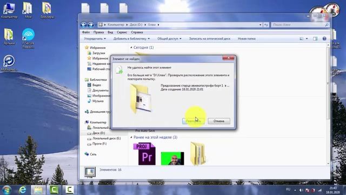
Task: Open the Ярлыки desktop folder
Action: (9, 37)
